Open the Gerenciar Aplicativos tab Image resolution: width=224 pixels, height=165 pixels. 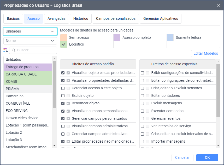tap(161, 19)
